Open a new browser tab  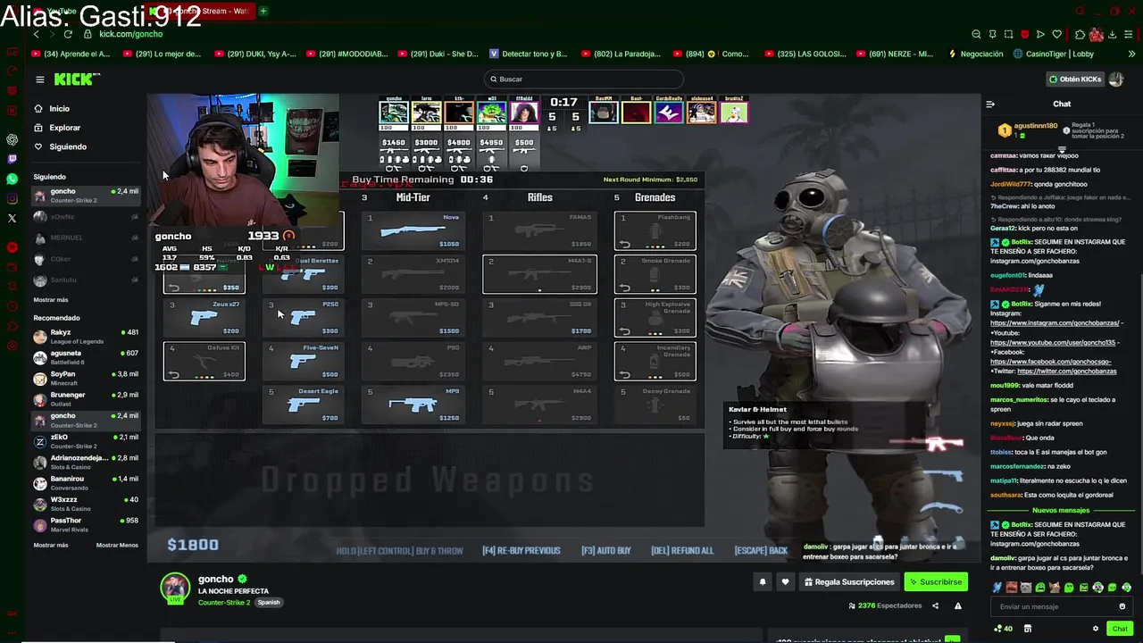click(x=263, y=11)
